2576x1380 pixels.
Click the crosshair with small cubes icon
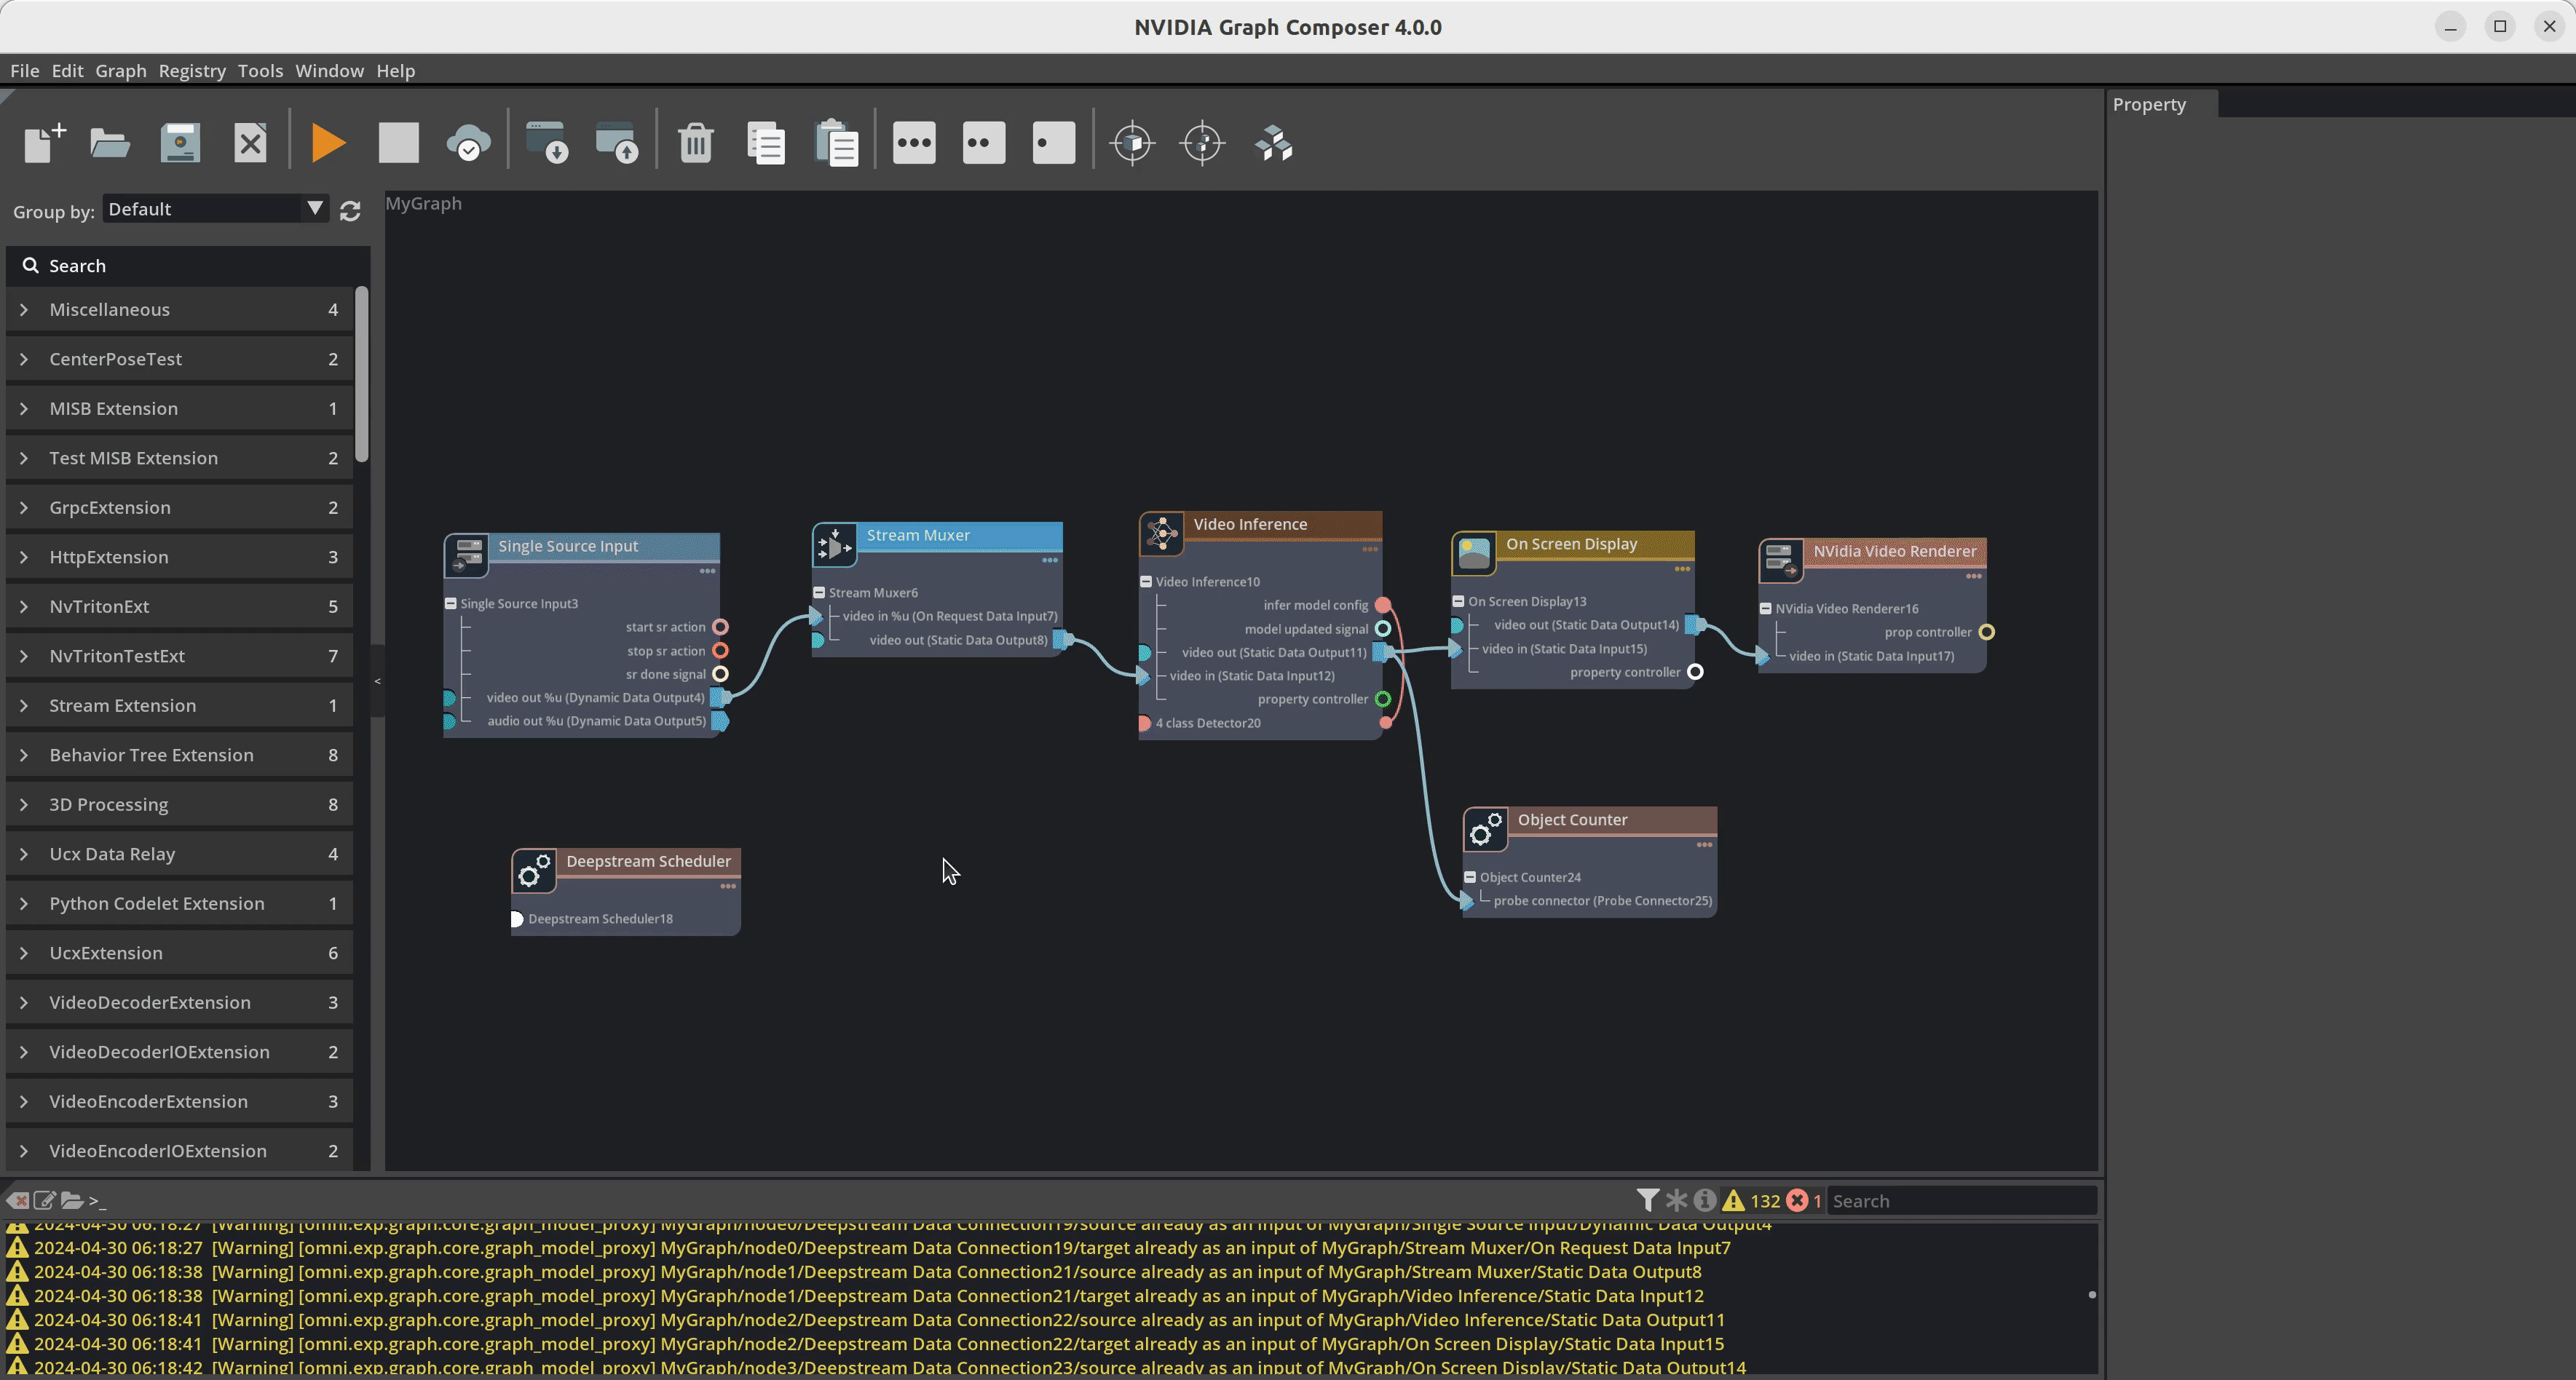(1202, 143)
